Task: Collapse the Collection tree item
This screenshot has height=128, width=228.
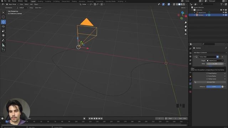Action: pos(192,10)
